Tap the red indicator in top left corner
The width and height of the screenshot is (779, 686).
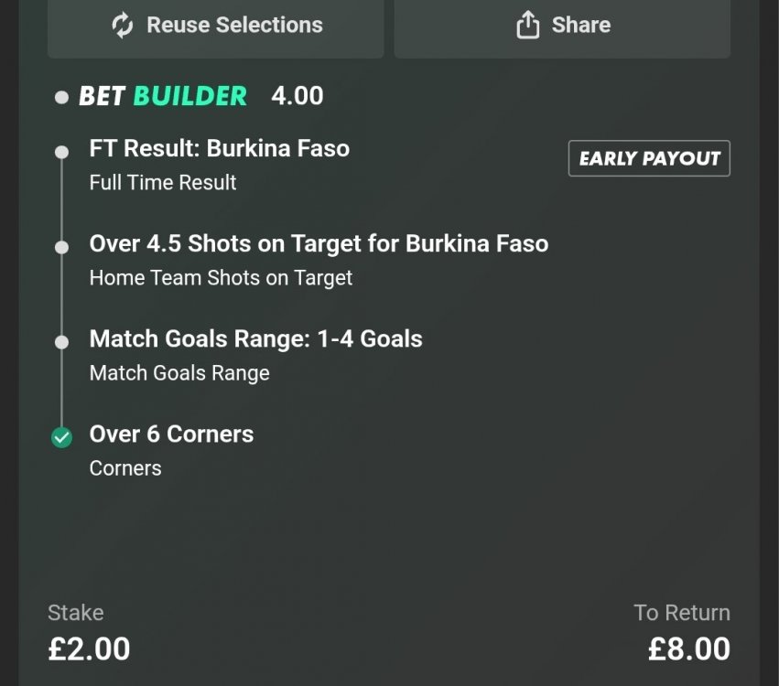coord(13,13)
